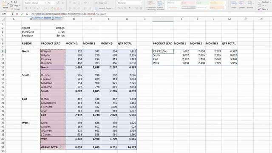Click the align left icon
The height and width of the screenshot is (153, 272).
[x=70, y=8]
